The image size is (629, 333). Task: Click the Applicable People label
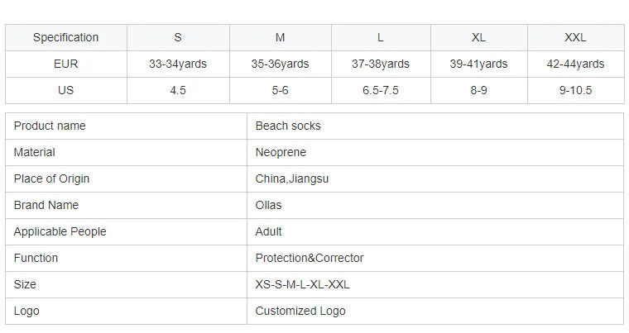click(60, 231)
